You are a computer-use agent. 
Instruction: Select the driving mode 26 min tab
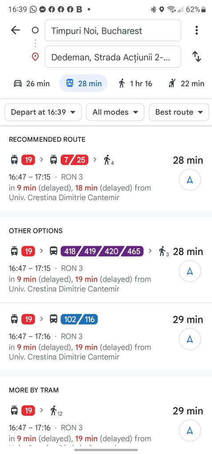31,84
